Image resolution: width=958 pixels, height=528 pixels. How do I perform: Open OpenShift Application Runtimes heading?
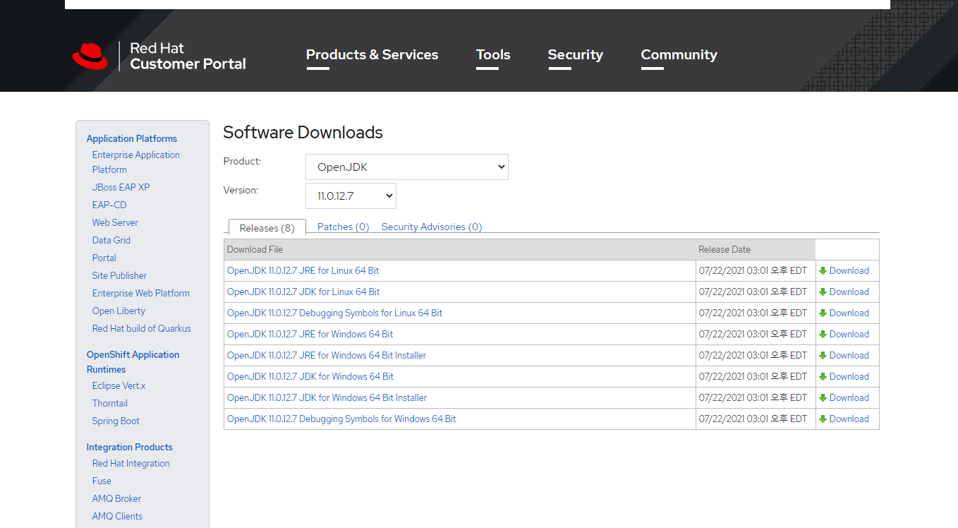click(x=133, y=362)
